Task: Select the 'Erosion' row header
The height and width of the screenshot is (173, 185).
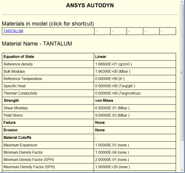Action: [11, 130]
